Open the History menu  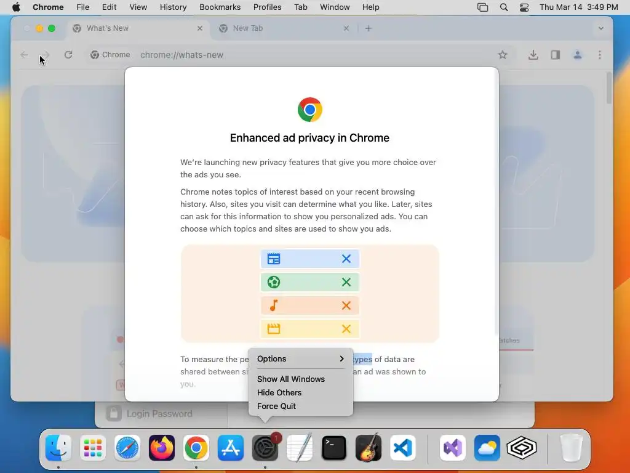pyautogui.click(x=173, y=7)
